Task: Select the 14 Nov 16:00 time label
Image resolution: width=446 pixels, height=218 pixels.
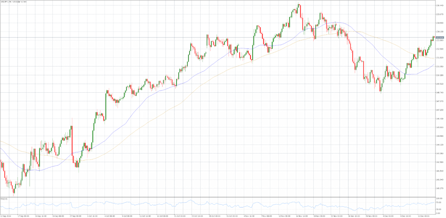Action: [302, 215]
